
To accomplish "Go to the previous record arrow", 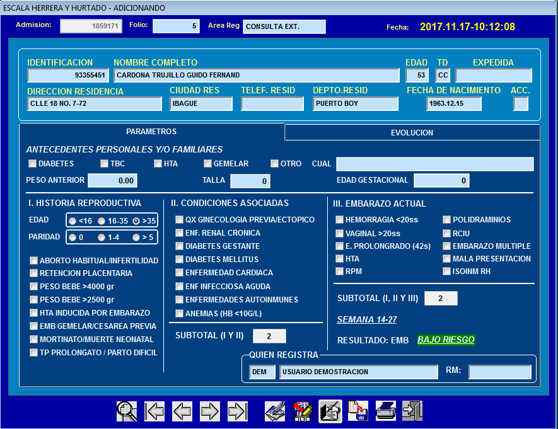I will coord(182,411).
